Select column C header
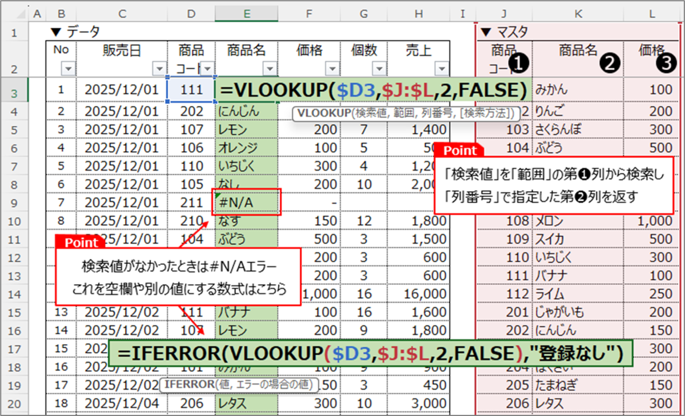The image size is (685, 416). tap(122, 13)
